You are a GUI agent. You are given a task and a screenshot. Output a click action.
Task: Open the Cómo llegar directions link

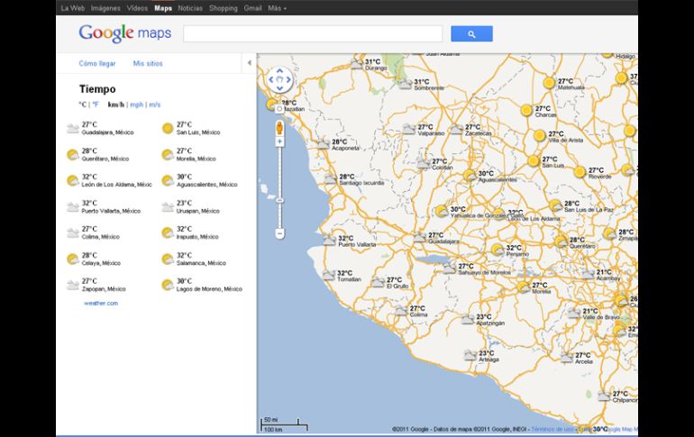tap(96, 64)
